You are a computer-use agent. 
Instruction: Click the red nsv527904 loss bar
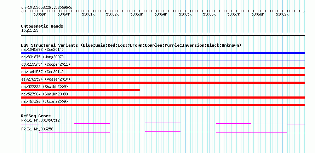[163, 98]
